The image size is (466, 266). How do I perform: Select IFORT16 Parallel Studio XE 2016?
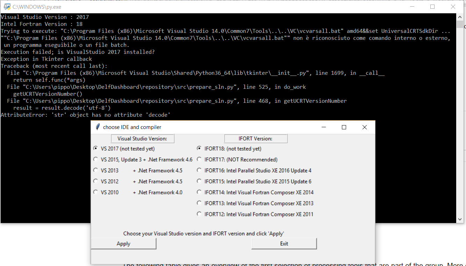pos(199,171)
